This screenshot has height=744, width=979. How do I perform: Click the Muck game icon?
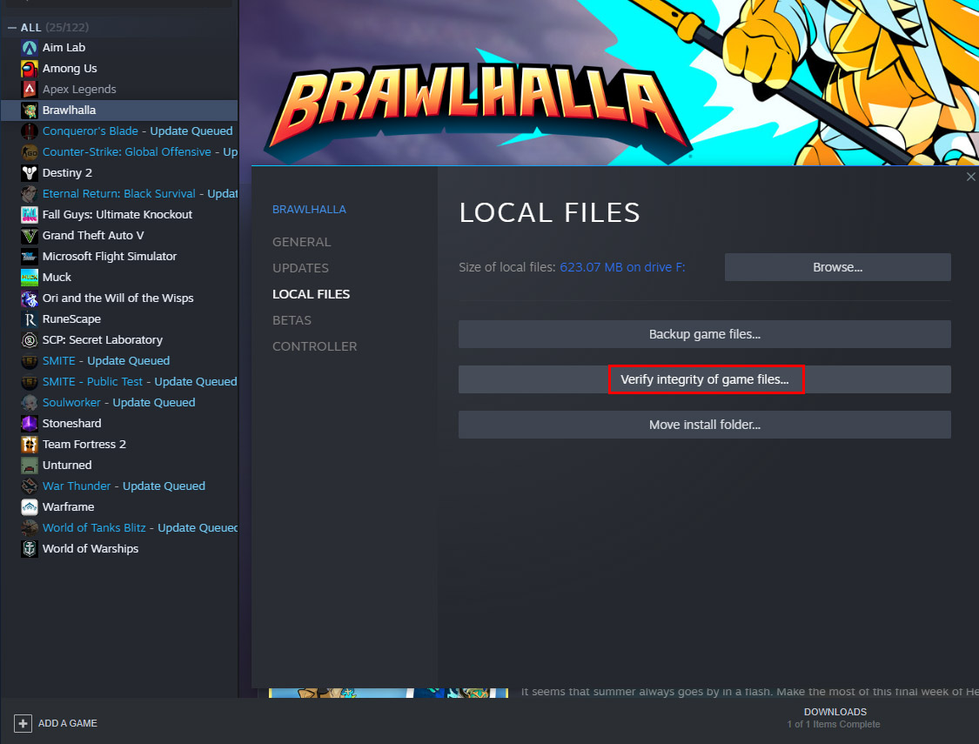(29, 277)
